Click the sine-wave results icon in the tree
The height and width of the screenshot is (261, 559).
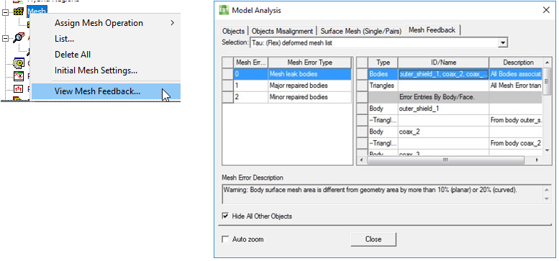pyautogui.click(x=18, y=75)
